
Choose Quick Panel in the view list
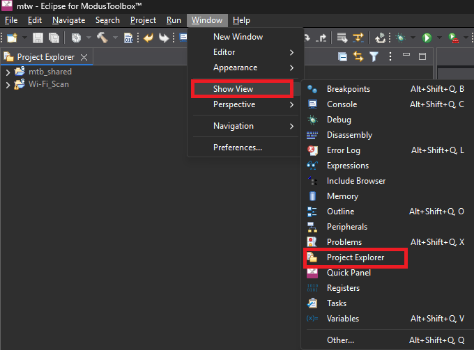point(349,273)
